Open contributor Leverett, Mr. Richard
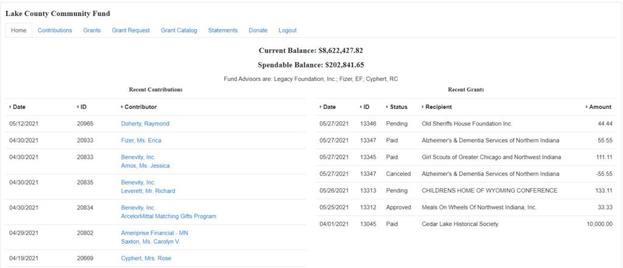 (148, 191)
